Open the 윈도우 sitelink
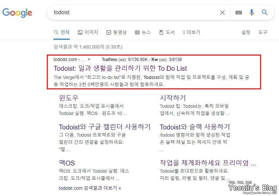 (x=68, y=98)
